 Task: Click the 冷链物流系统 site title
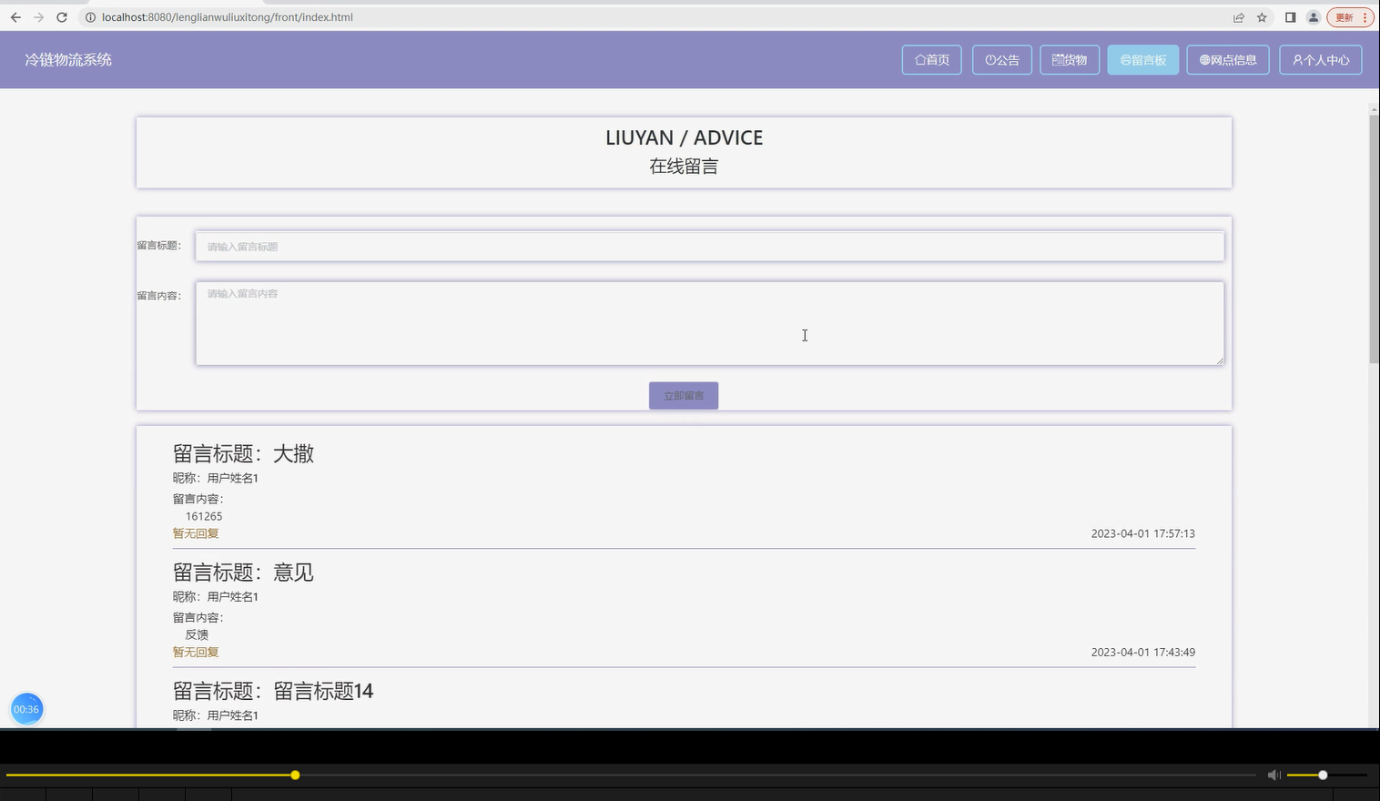pos(68,60)
